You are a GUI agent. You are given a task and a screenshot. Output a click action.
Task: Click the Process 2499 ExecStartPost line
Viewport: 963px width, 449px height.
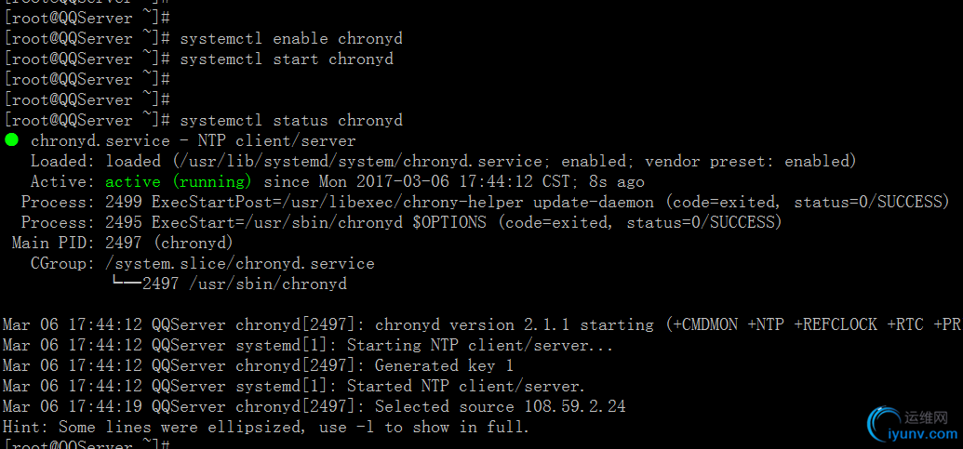pyautogui.click(x=484, y=203)
